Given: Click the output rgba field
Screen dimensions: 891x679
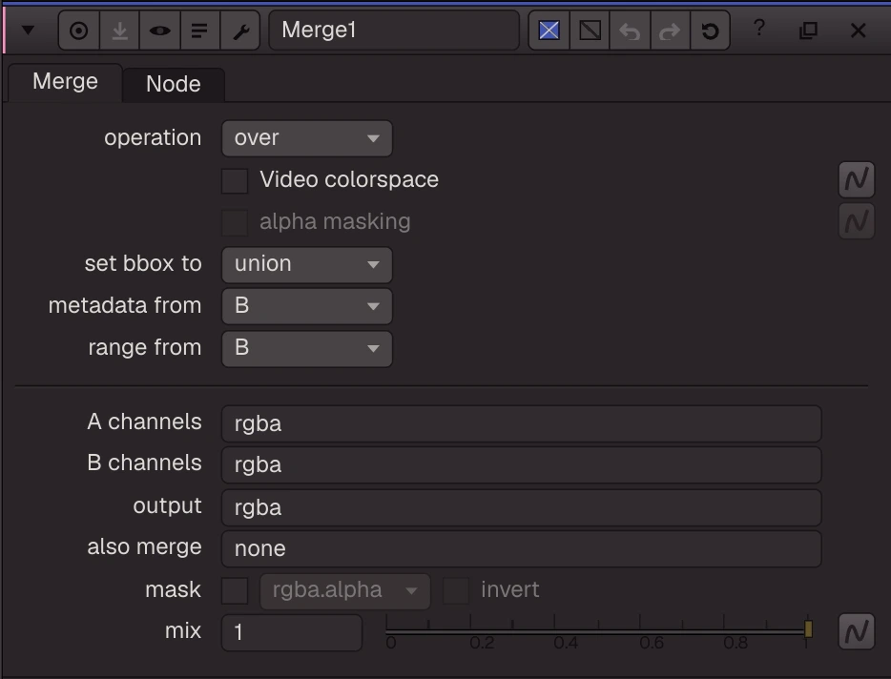Looking at the screenshot, I should [x=521, y=507].
